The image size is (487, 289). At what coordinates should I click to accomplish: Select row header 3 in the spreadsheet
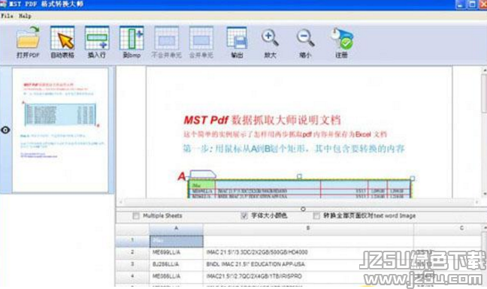pyautogui.click(x=132, y=264)
